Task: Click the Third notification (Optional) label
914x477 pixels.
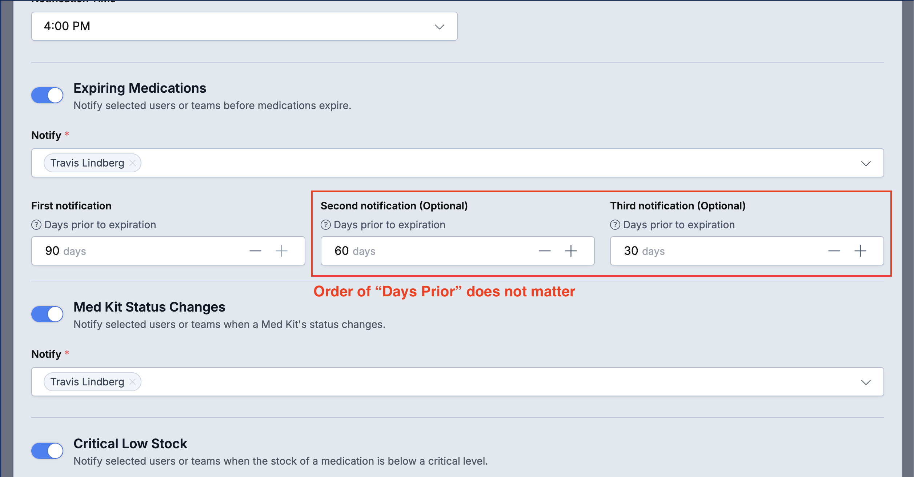Action: coord(678,206)
